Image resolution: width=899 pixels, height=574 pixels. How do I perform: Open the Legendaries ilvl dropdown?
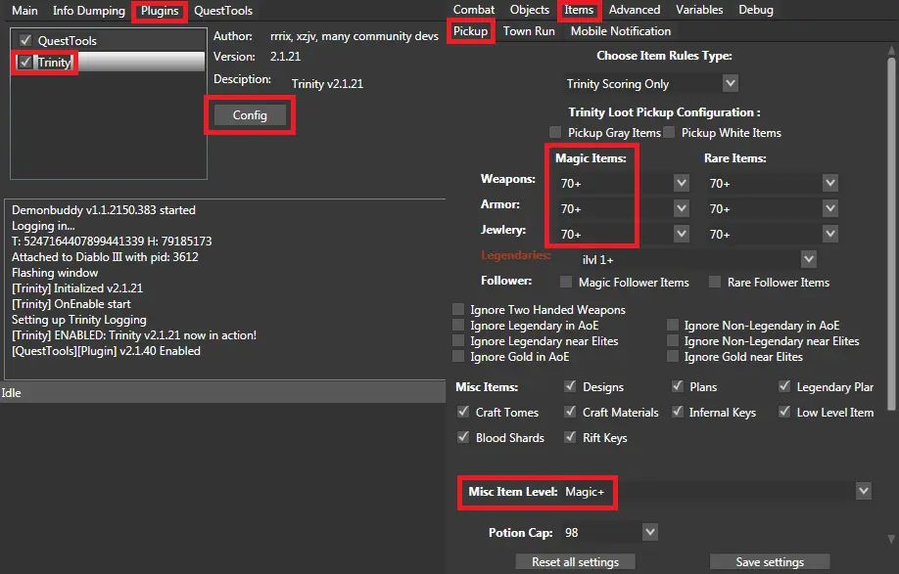[808, 259]
